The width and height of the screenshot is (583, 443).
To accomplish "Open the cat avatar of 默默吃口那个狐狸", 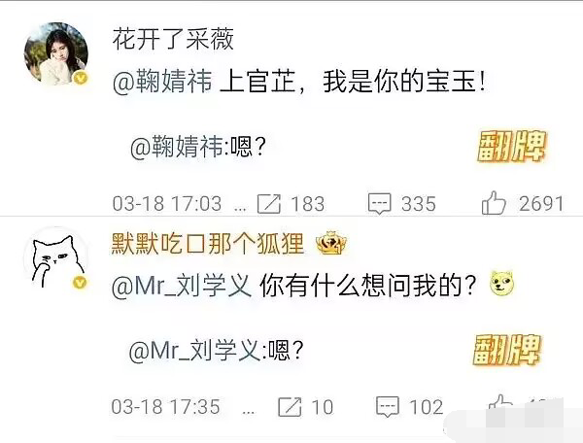I will (x=56, y=257).
